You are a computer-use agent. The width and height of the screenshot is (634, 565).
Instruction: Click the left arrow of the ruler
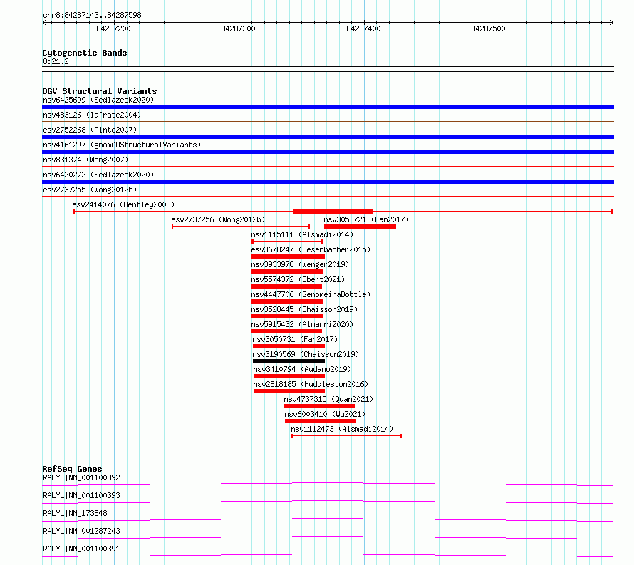(45, 22)
